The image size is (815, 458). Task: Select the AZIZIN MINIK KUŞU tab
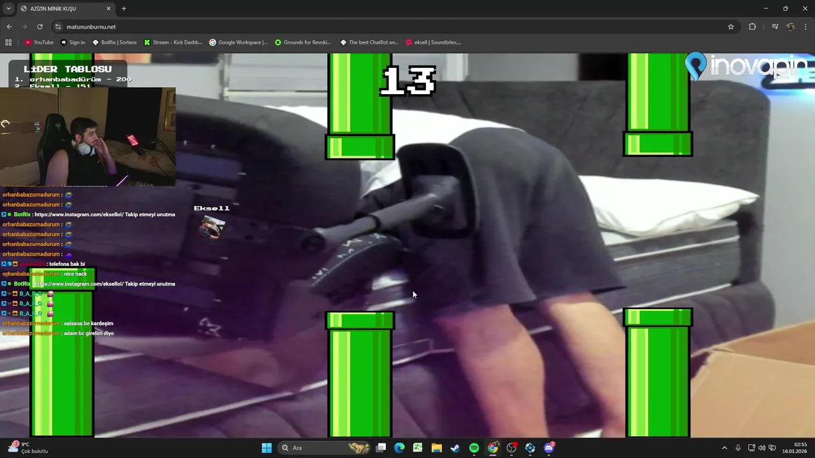coord(66,9)
